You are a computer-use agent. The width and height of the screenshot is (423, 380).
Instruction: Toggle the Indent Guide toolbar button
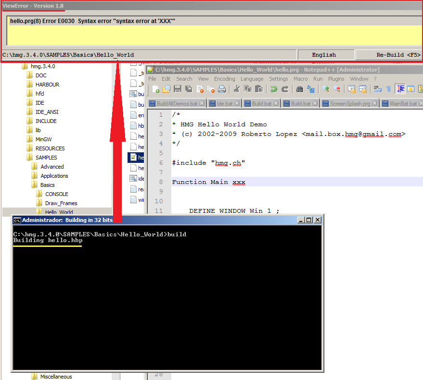400,89
